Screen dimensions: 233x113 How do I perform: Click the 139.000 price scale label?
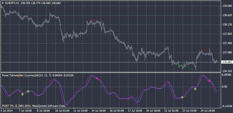(227, 6)
